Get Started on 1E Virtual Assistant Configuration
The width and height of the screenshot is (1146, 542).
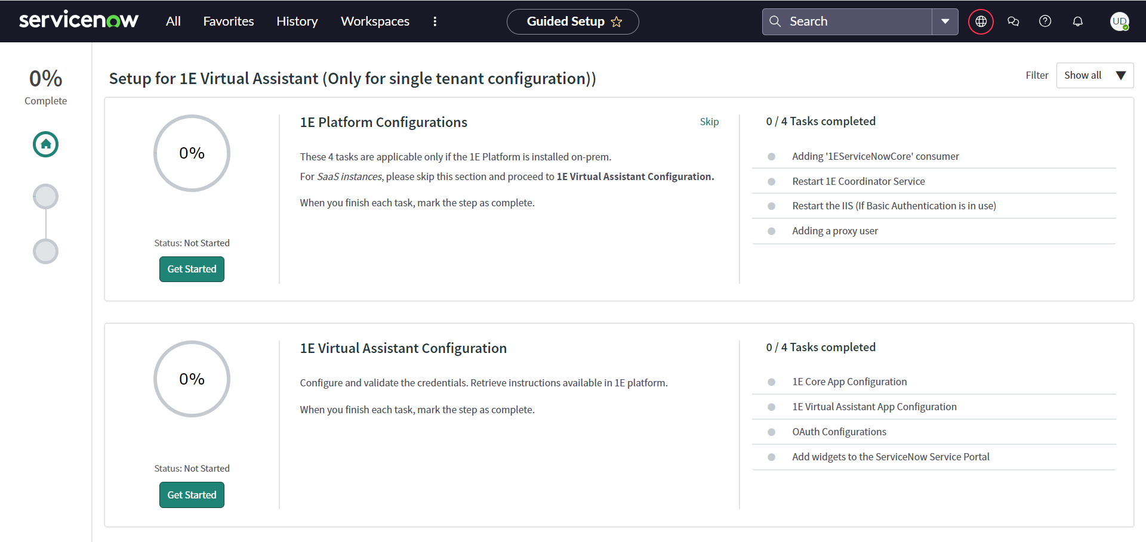pyautogui.click(x=192, y=495)
